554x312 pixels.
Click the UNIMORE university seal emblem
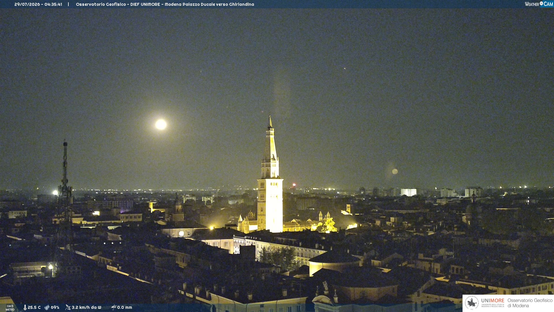coord(472,303)
